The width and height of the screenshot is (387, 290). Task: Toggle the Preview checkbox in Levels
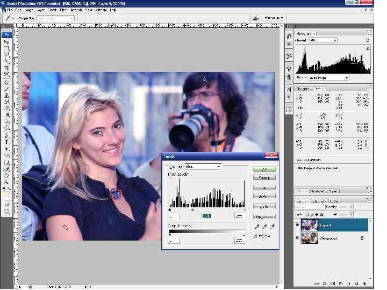(255, 236)
